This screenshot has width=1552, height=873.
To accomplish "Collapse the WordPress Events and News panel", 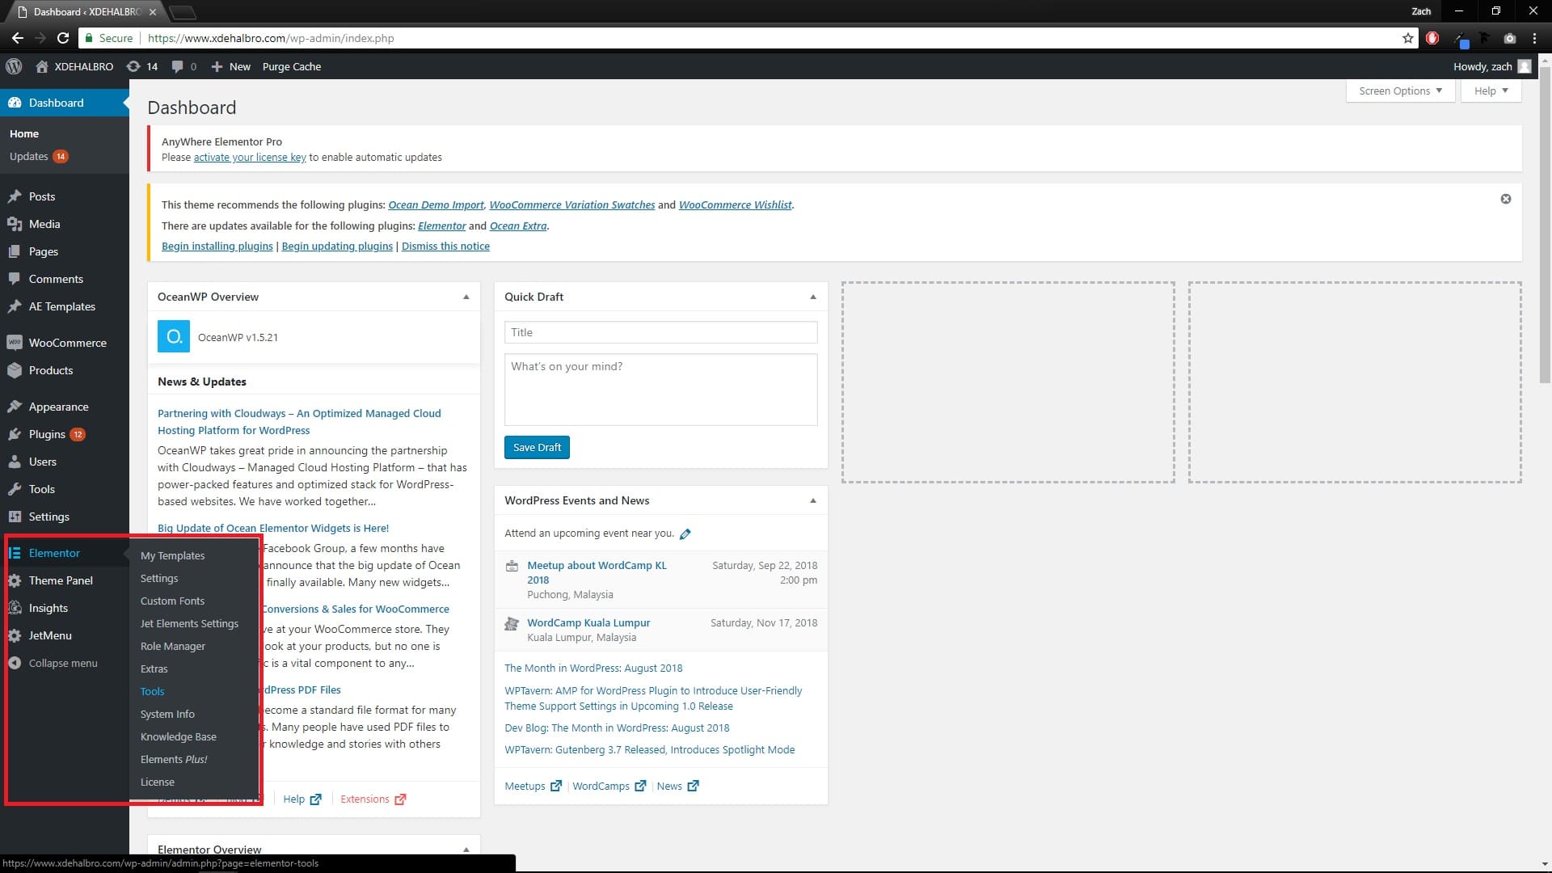I will (813, 500).
